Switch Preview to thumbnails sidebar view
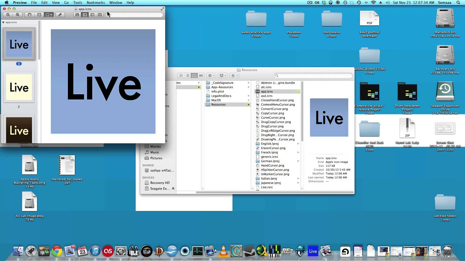Viewport: 465px width, 261px height. [x=85, y=15]
